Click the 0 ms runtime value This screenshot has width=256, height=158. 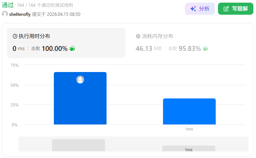click(x=18, y=49)
